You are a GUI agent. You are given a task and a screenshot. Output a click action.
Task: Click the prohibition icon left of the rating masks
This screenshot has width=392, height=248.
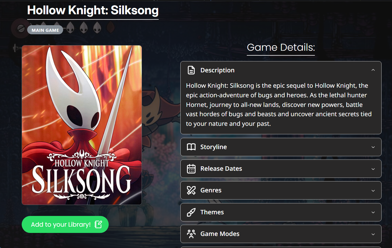(x=21, y=28)
